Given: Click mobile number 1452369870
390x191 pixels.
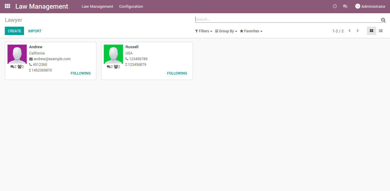Looking at the screenshot, I should pos(42,70).
